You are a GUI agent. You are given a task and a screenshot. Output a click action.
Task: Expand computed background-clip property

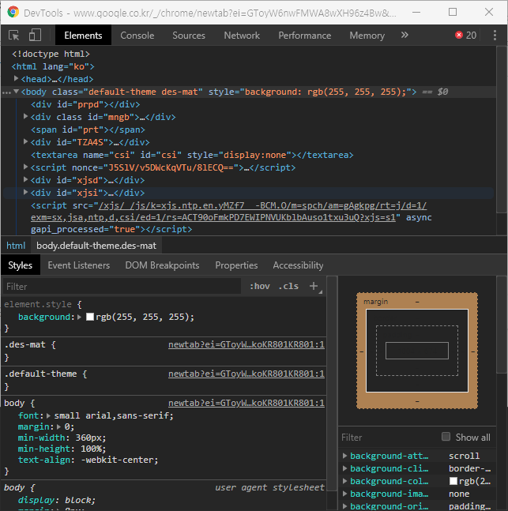344,468
